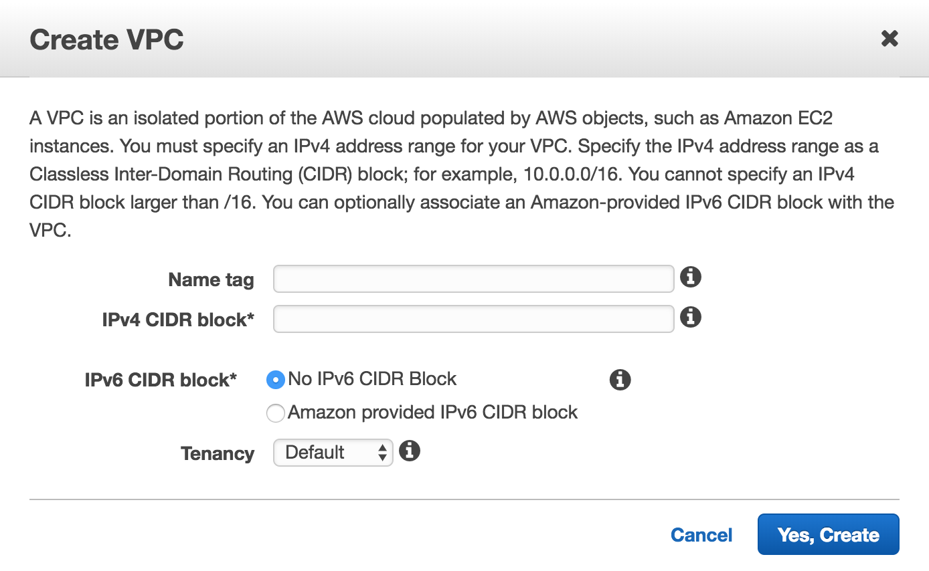Click the "No IPv6 CIDR Block" label text
Viewport: 929px width, 571px height.
point(372,378)
